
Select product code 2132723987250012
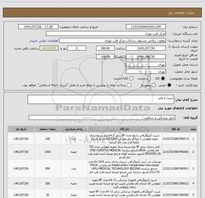pos(175,183)
